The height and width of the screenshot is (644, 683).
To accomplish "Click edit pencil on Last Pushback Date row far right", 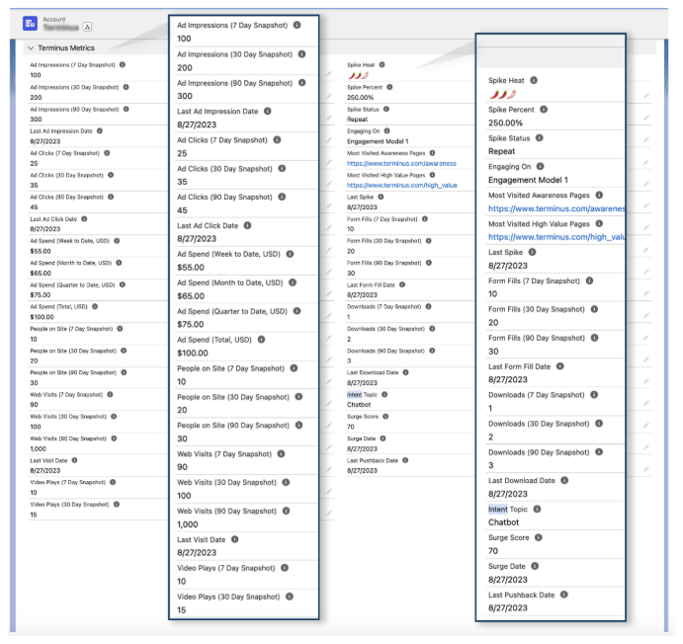I will [646, 469].
